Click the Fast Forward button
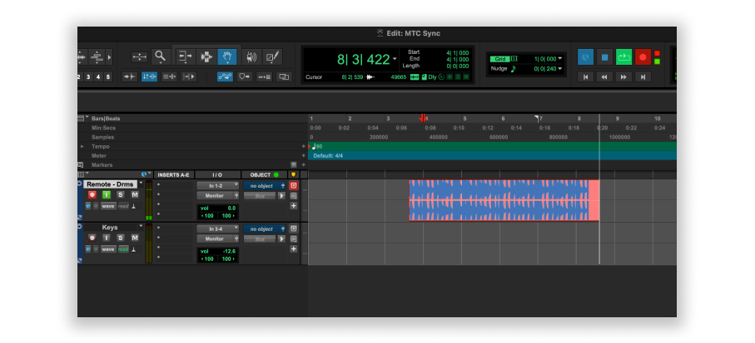Viewport: 755px width, 343px height. (x=623, y=77)
